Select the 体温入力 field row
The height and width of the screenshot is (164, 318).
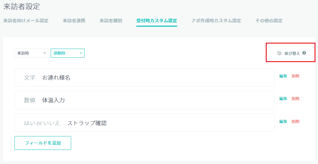[145, 100]
